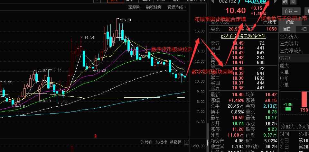Click the 11.08 price label on chart
The height and width of the screenshot is (152, 309).
tap(101, 71)
